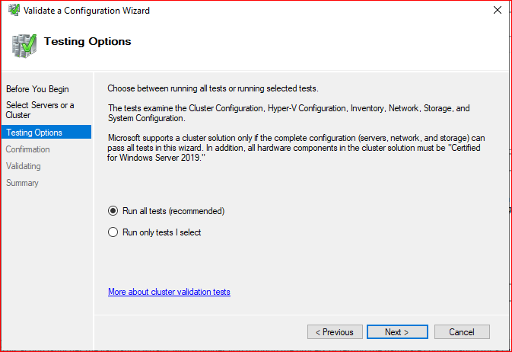Jump to the Confirmation step
Viewport: 512px width, 352px height.
tap(27, 149)
